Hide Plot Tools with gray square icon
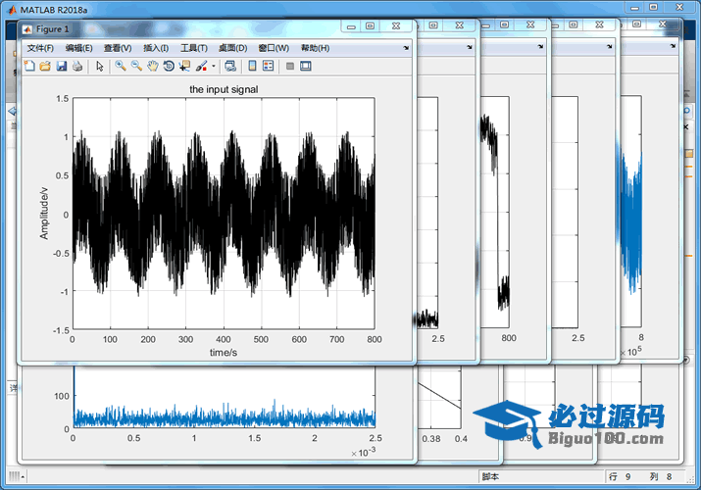Screen dimensions: 701x490 click(x=290, y=66)
